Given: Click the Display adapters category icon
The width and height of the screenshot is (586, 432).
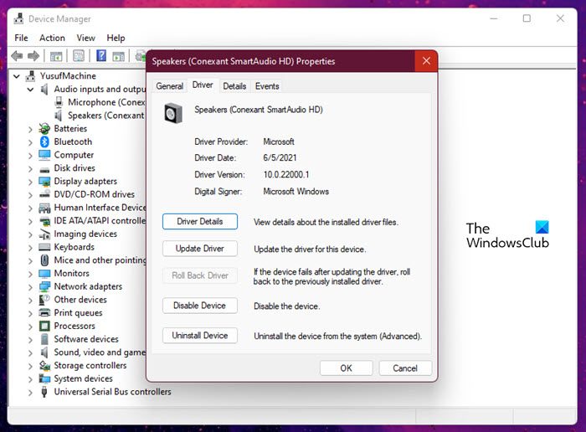Looking at the screenshot, I should click(44, 182).
